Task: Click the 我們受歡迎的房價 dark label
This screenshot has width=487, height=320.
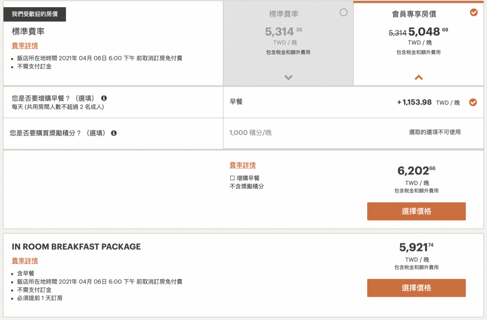Action: pyautogui.click(x=35, y=14)
